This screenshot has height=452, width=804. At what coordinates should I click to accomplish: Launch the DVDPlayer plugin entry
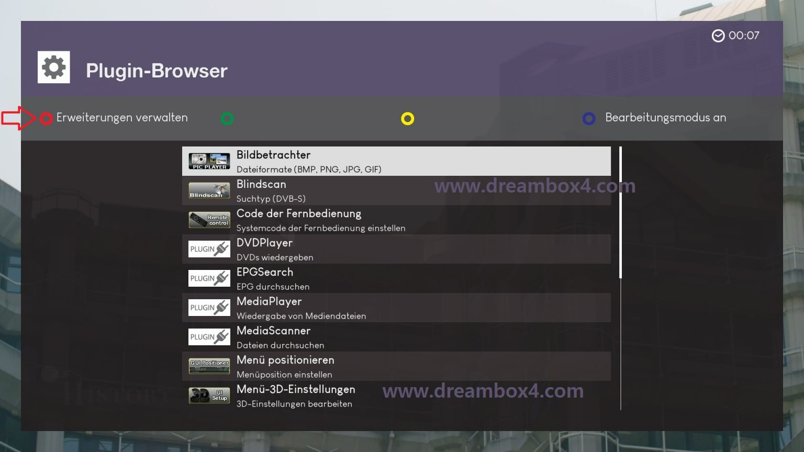click(x=396, y=249)
